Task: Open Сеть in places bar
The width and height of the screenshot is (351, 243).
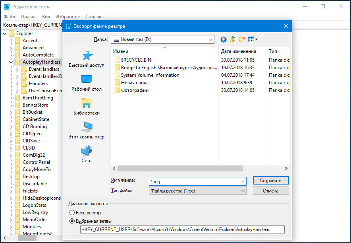Action: click(x=87, y=154)
